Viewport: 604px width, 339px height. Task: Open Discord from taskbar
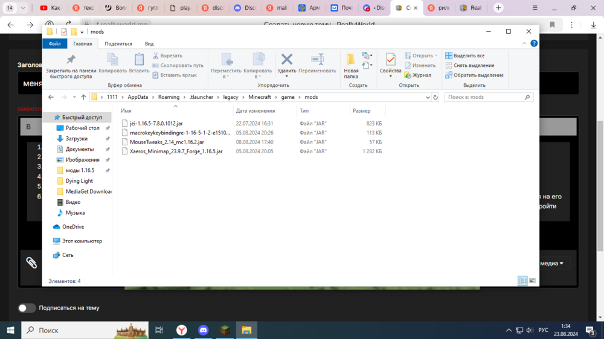coord(203,330)
